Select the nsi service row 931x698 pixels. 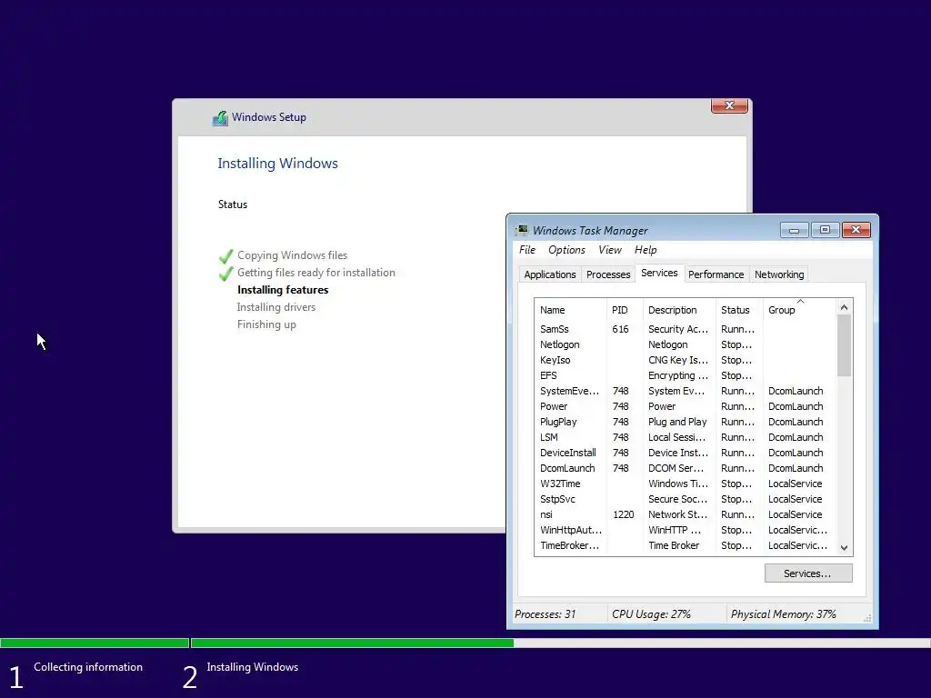685,514
